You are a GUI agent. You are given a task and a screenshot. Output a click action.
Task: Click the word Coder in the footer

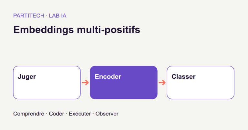57,114
